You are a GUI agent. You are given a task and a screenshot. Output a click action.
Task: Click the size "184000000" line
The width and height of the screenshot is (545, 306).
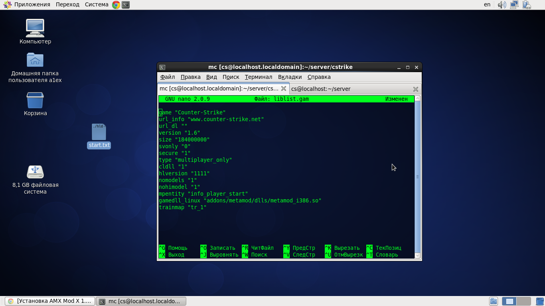184,139
